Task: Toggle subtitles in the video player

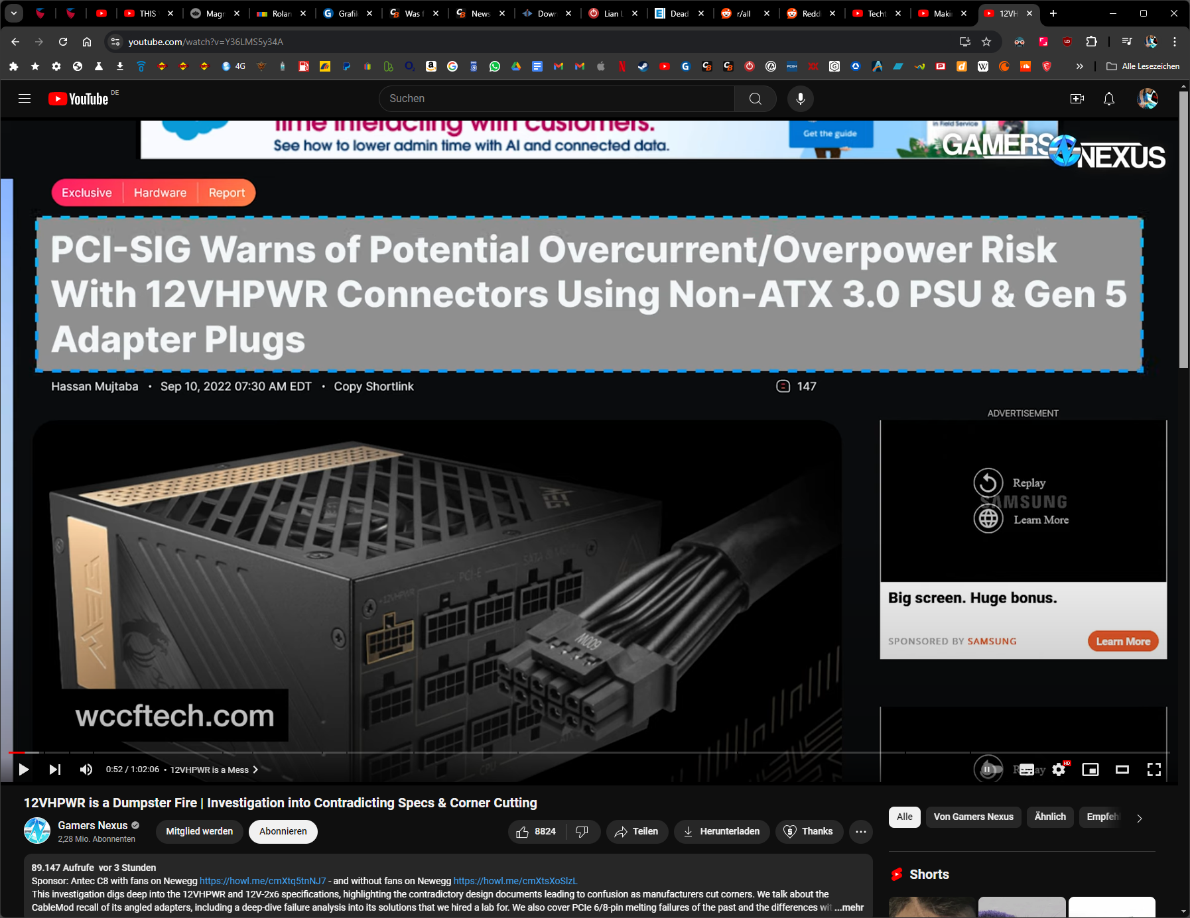Action: (x=1027, y=770)
